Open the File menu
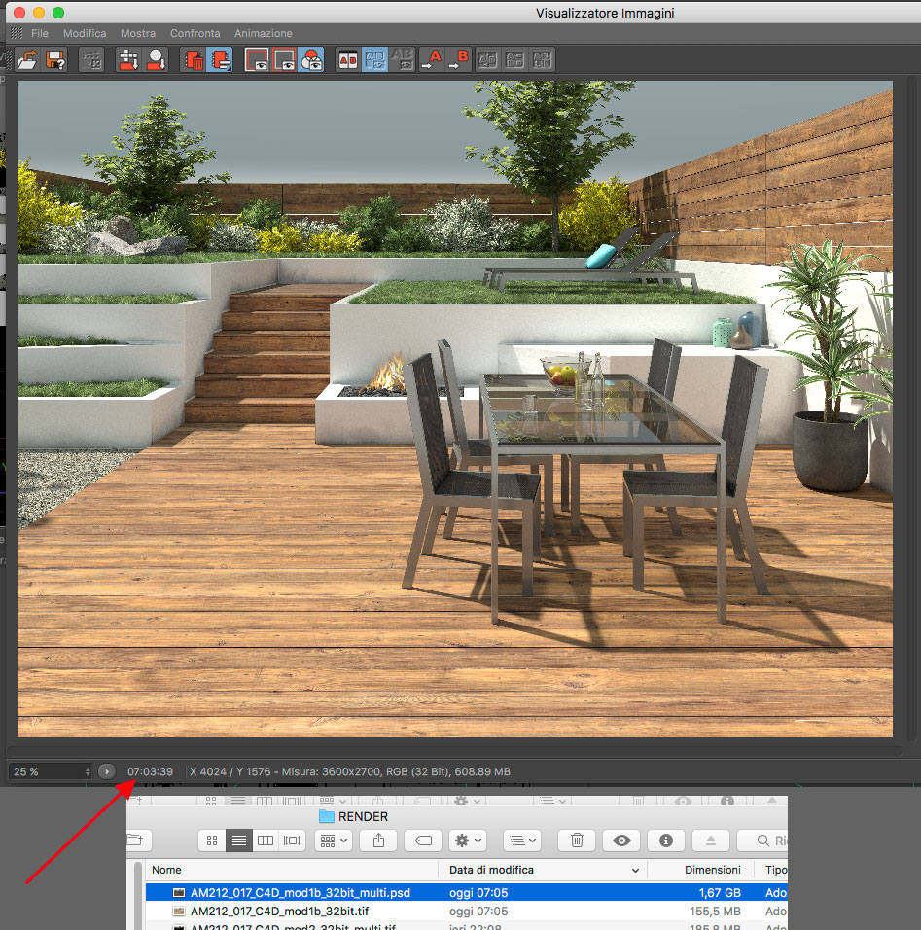 coord(40,33)
